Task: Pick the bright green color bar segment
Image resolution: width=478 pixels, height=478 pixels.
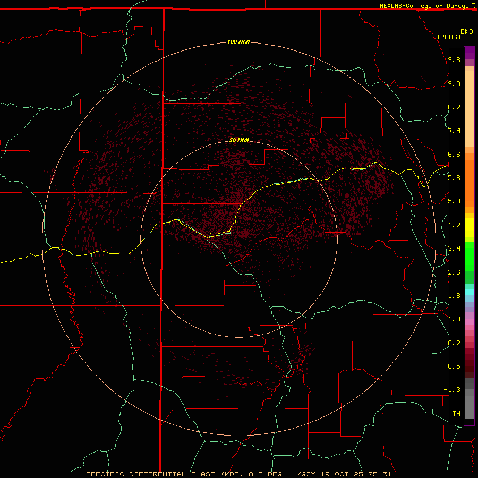Action: (469, 256)
